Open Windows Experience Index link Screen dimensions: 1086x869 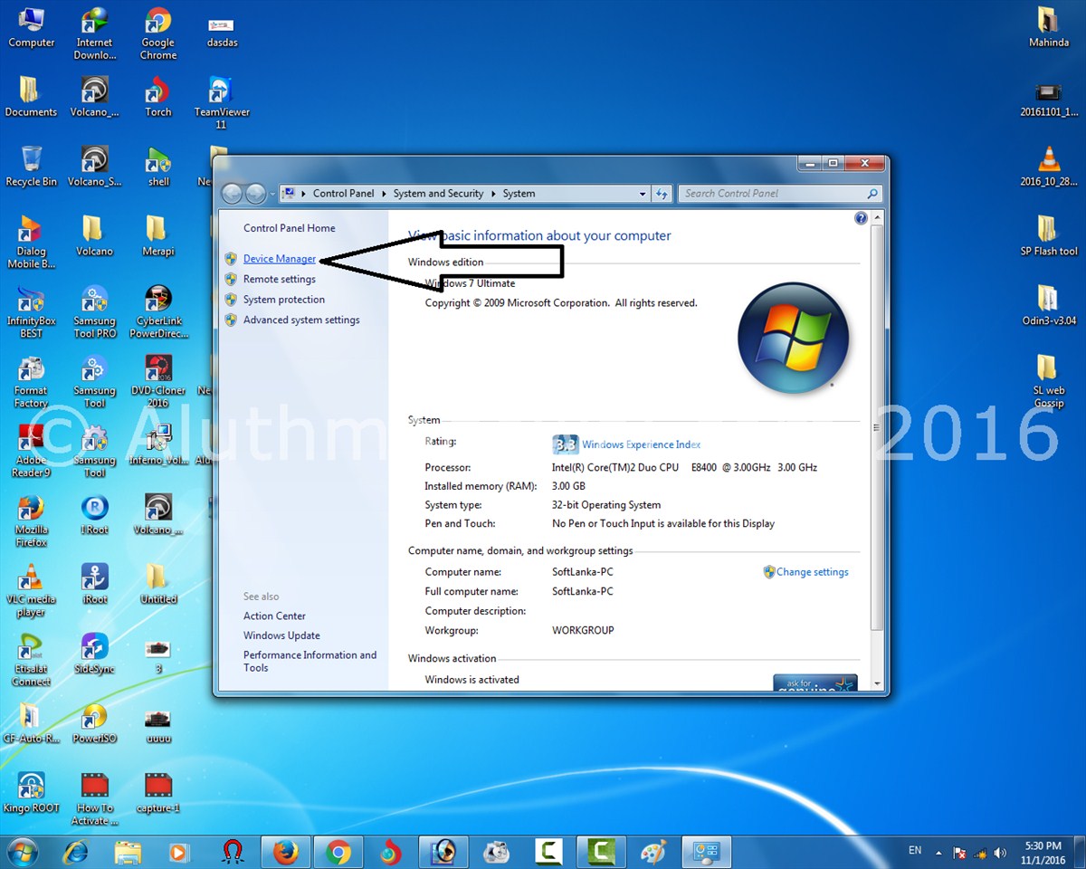pyautogui.click(x=642, y=444)
